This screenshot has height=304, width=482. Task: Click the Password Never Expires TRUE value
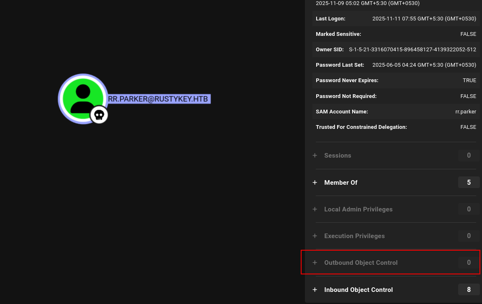point(469,80)
